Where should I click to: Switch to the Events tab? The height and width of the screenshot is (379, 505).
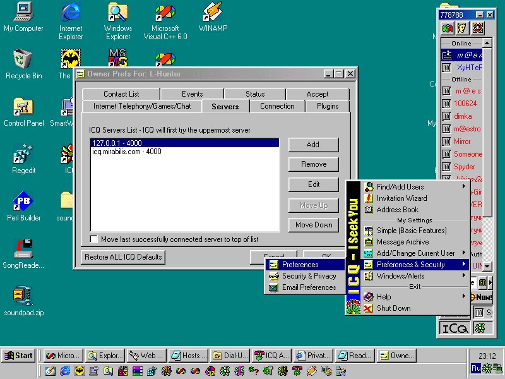pyautogui.click(x=193, y=94)
